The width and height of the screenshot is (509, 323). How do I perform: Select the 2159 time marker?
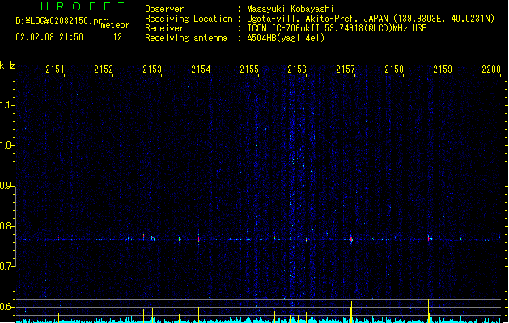tap(443, 69)
